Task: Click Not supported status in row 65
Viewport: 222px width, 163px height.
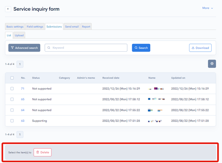Action: pyautogui.click(x=42, y=99)
